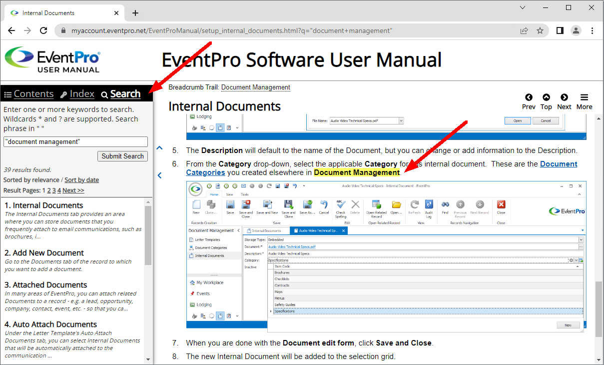Go to the Prev topic
604x365 pixels.
click(x=529, y=102)
